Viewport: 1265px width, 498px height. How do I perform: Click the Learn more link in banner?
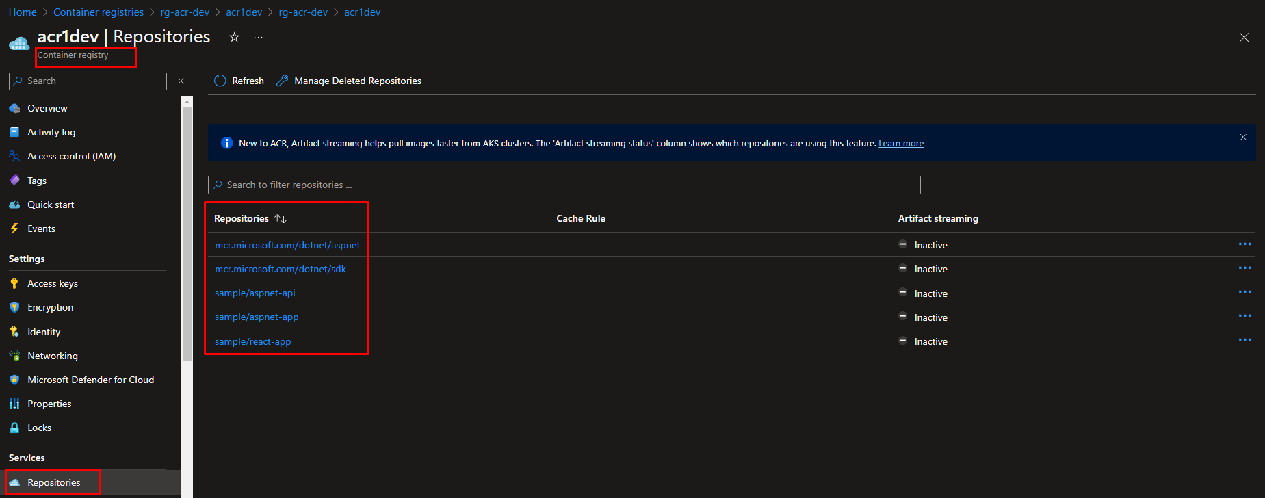(901, 143)
